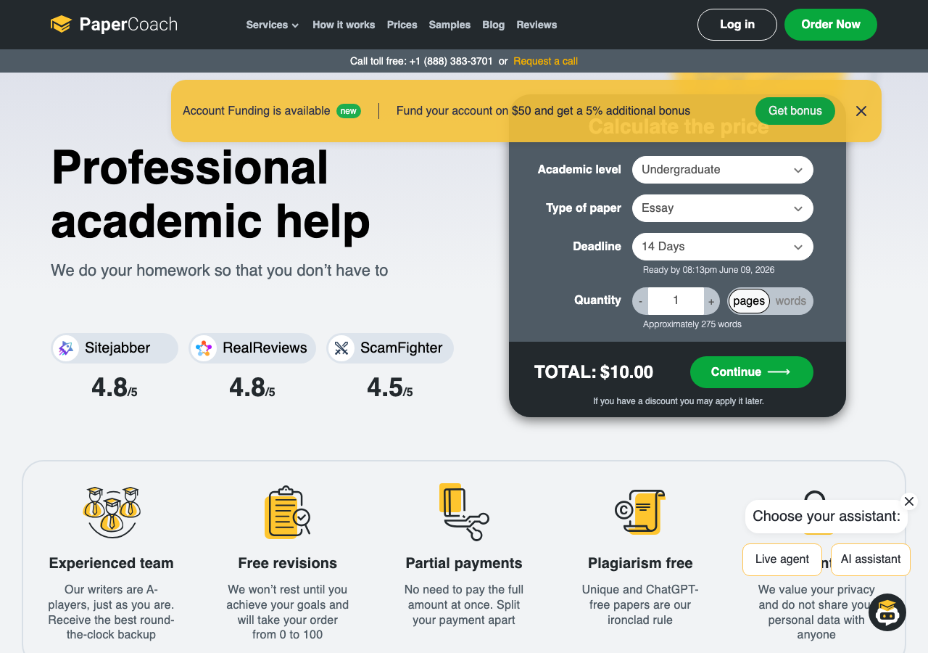Screen dimensions: 928x653
Task: Click the Professional academic help headline
Action: coord(210,194)
